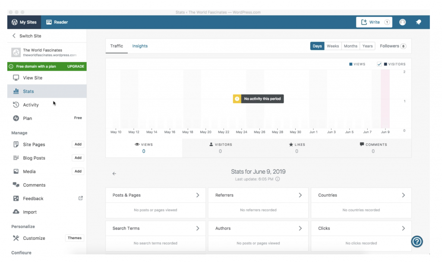Click the Media image icon
Image resolution: width=442 pixels, height=263 pixels.
pyautogui.click(x=16, y=171)
